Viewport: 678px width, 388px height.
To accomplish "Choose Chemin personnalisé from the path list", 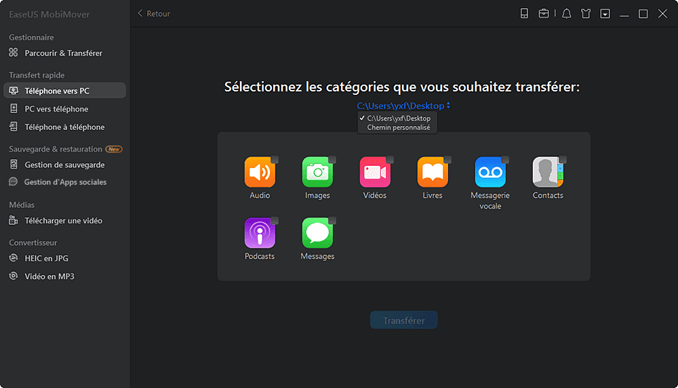I will 398,127.
